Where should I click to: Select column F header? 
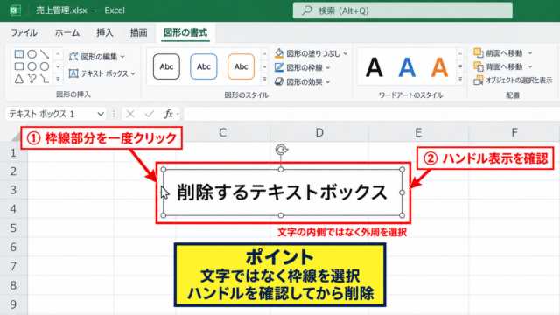coord(514,132)
